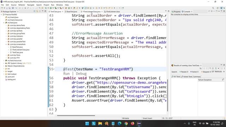Switch to Failed Tests tab

(x=187, y=77)
